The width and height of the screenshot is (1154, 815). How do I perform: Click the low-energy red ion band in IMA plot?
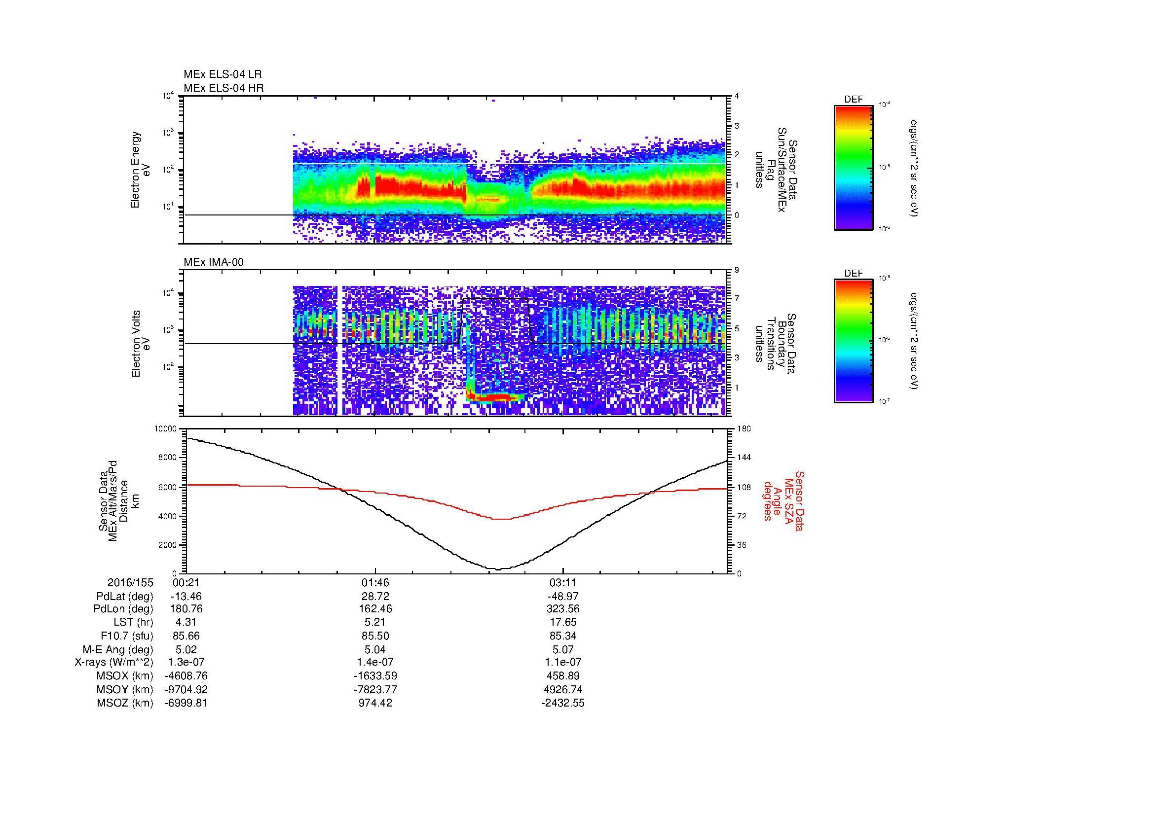[495, 397]
